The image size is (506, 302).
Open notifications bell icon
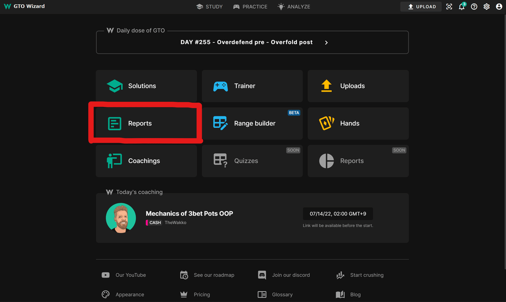tap(462, 6)
